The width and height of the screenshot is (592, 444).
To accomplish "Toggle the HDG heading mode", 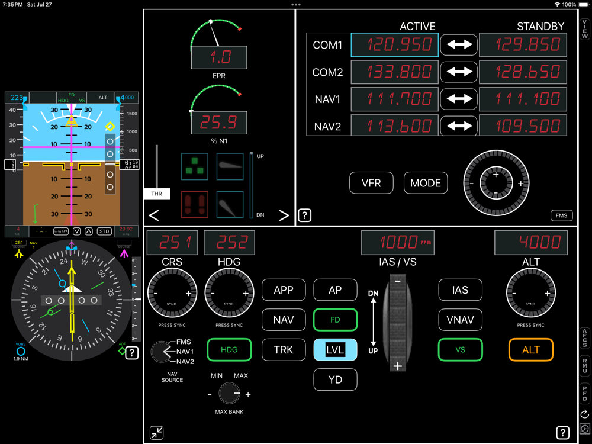I will click(x=229, y=350).
